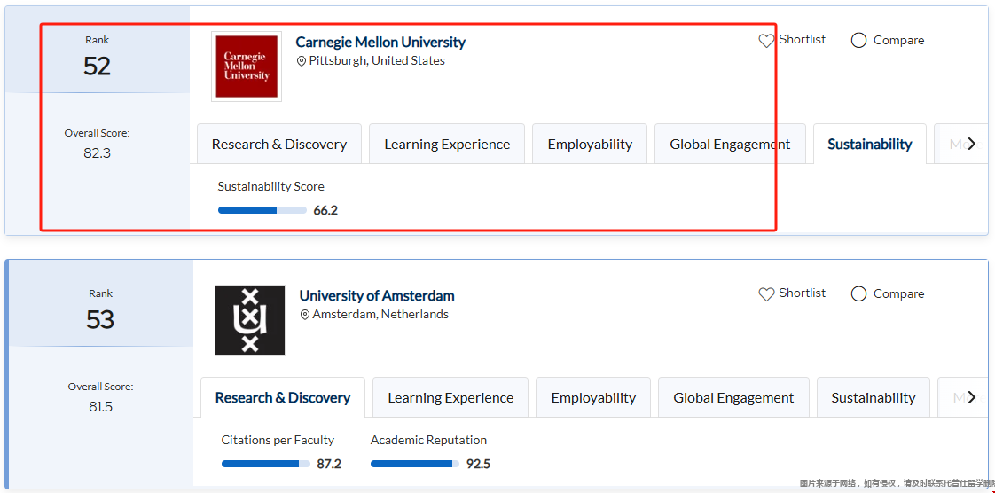The height and width of the screenshot is (493, 995).
Task: Click the Sustainability Score progress bar
Action: [262, 211]
